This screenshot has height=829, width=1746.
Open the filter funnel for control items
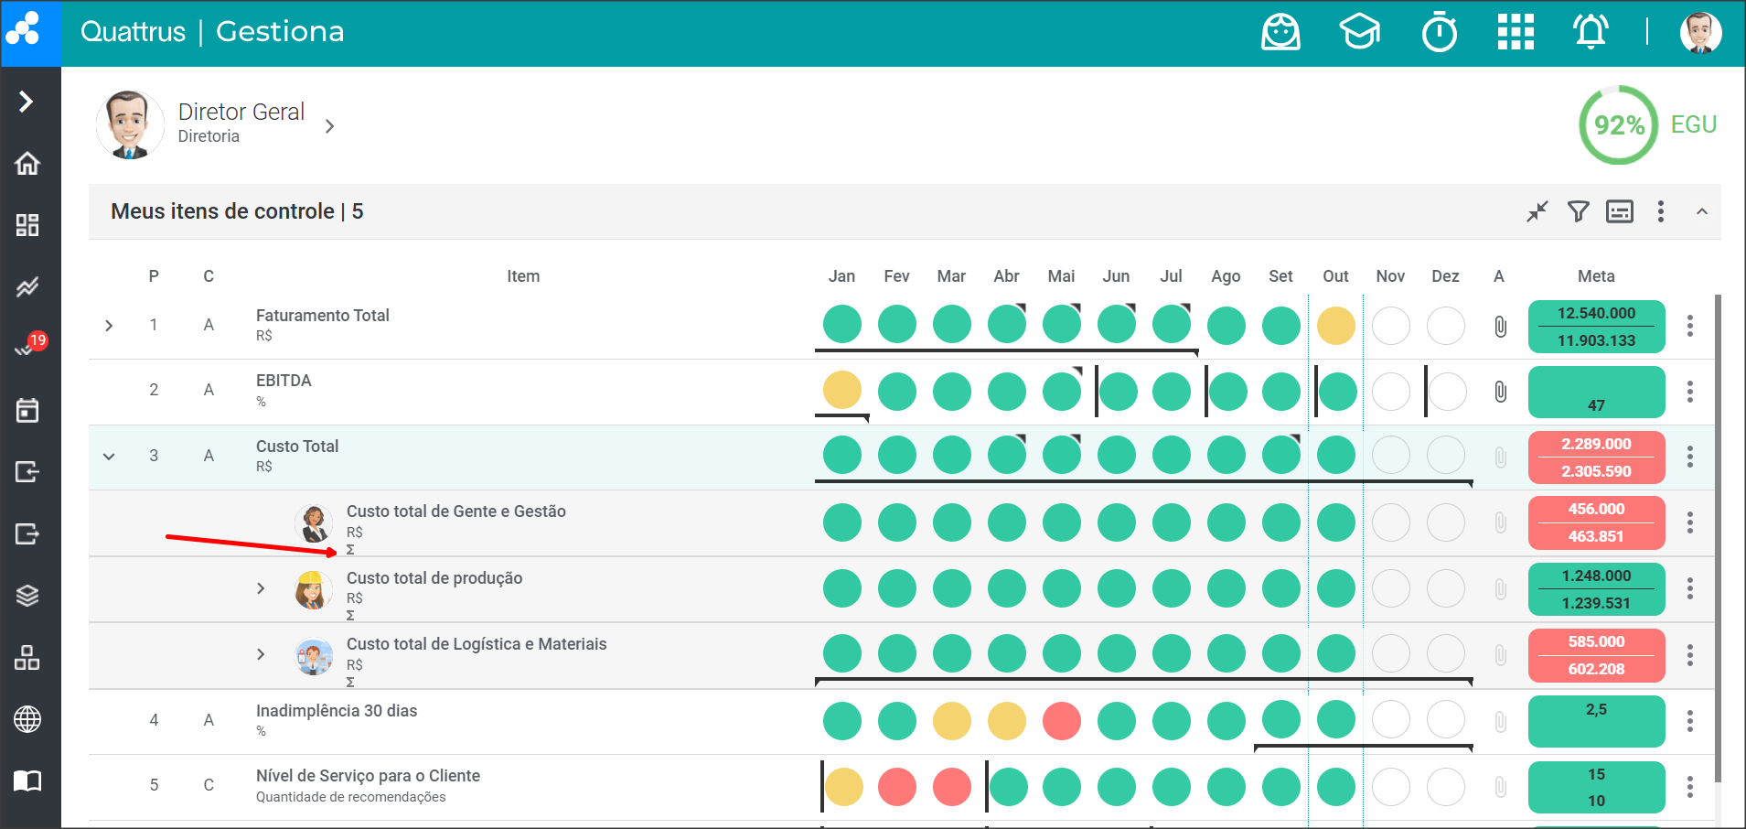1578,212
